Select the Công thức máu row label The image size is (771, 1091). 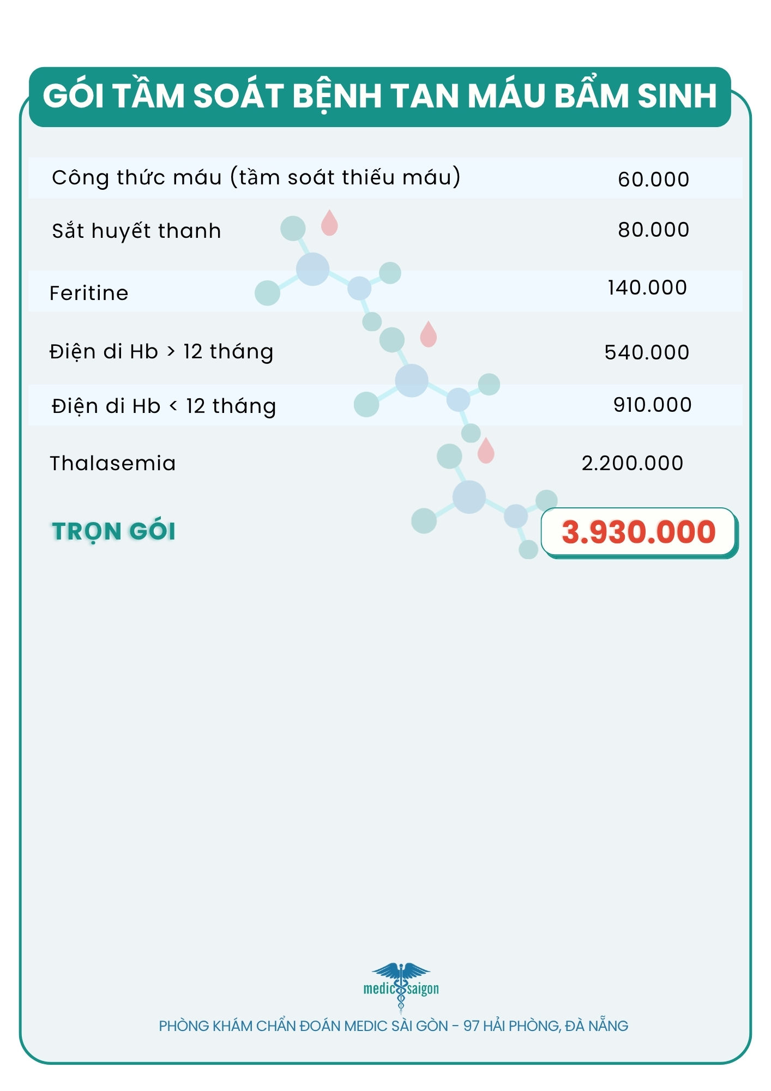pos(256,178)
